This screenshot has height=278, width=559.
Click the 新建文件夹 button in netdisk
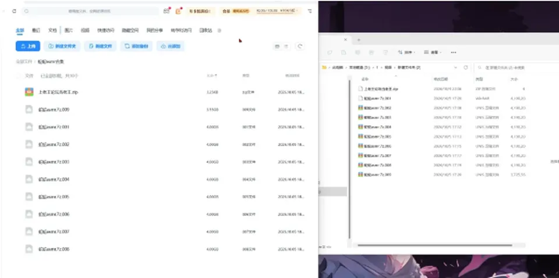62,47
